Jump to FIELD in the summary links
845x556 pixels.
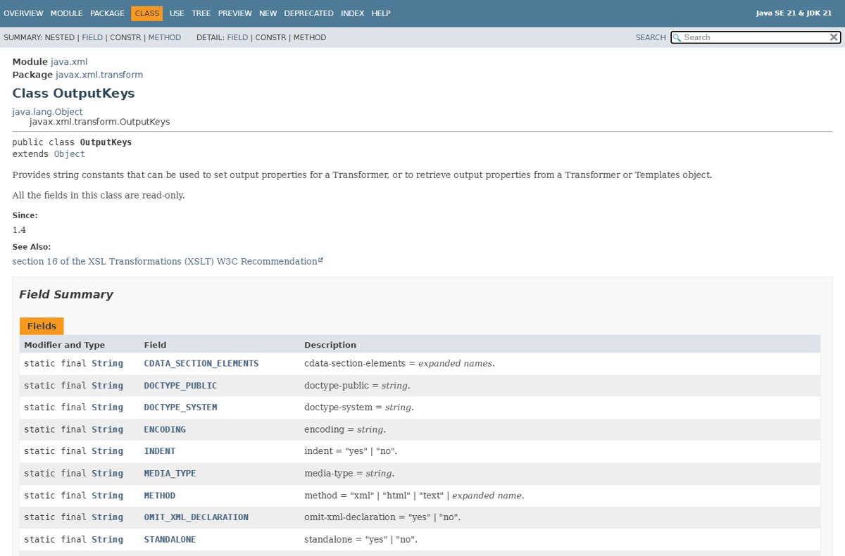[92, 37]
